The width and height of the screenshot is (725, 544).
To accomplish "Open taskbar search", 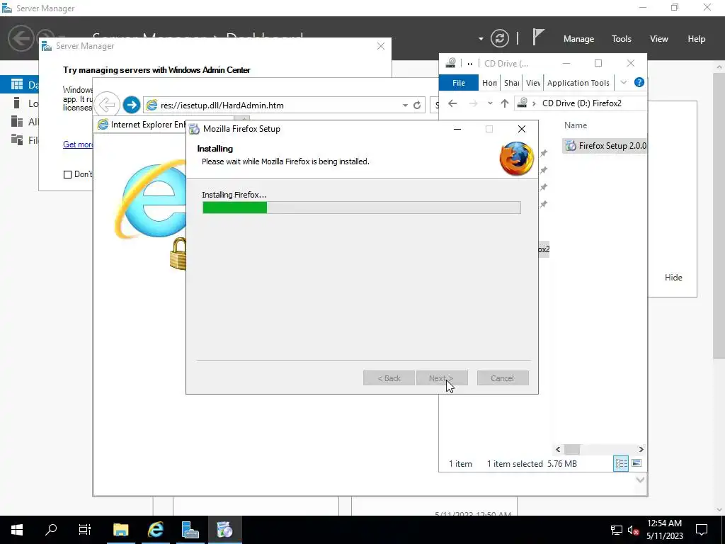I will coord(51,530).
